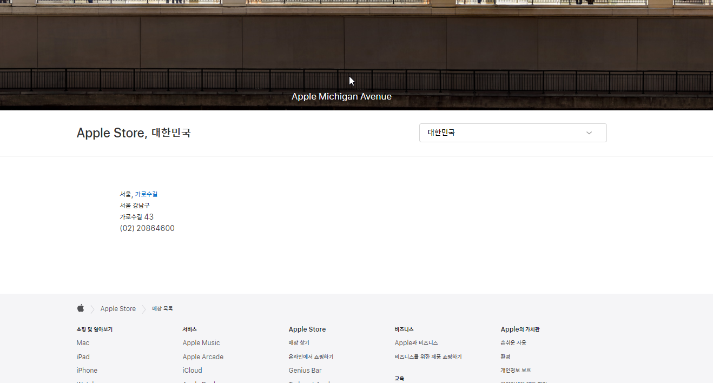Click the 비즈니스 footer heading
The image size is (713, 383).
click(404, 329)
